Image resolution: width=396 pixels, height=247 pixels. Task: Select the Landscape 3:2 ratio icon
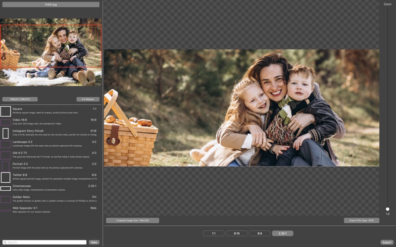pos(5,144)
